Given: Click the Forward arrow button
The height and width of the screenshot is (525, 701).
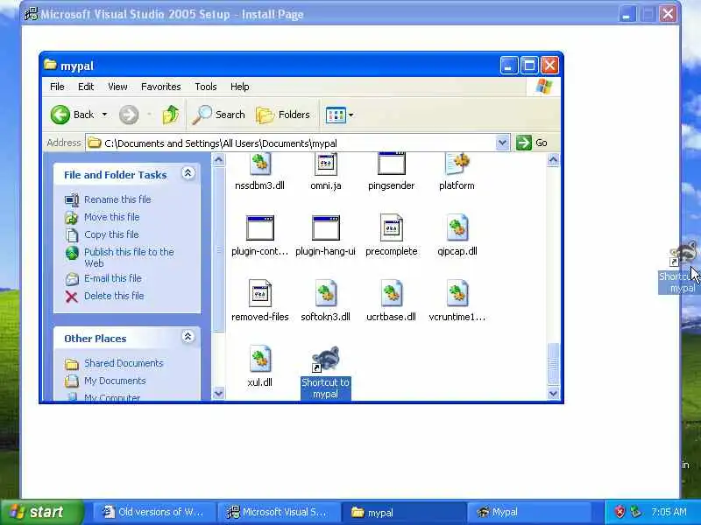Looking at the screenshot, I should point(129,115).
